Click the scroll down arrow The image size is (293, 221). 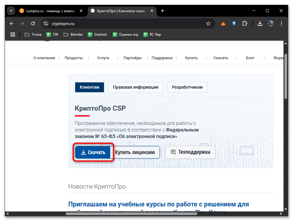click(x=286, y=209)
